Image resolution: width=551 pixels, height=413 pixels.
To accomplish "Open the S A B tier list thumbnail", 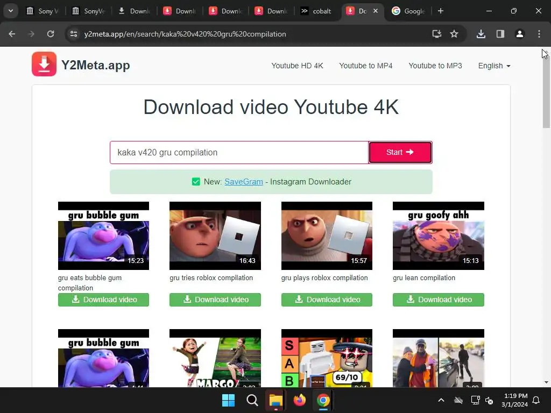I will pyautogui.click(x=327, y=358).
